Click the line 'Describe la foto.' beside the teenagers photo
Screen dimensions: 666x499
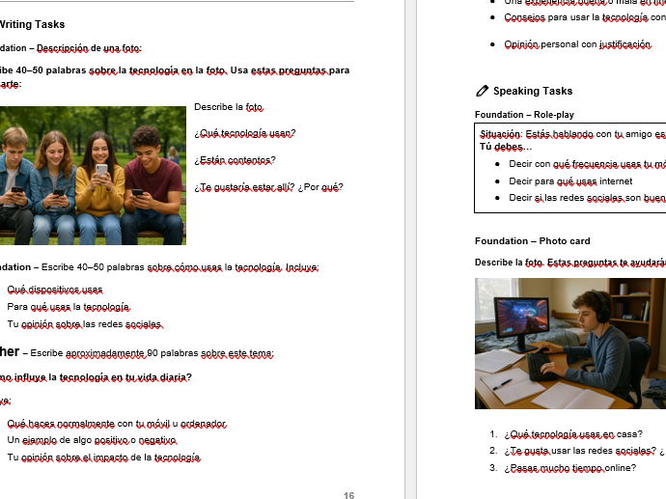tap(229, 107)
